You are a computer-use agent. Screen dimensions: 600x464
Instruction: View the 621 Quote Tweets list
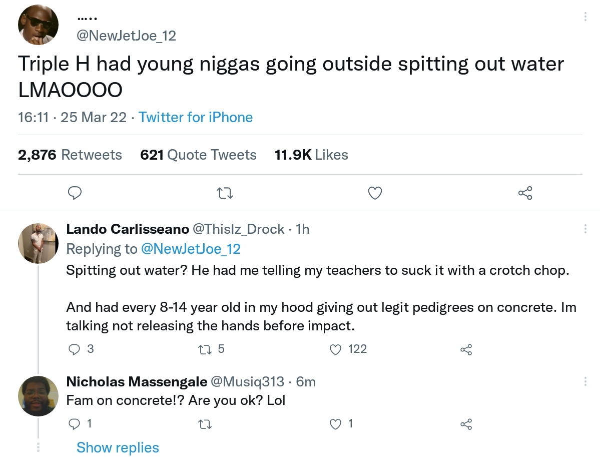198,155
